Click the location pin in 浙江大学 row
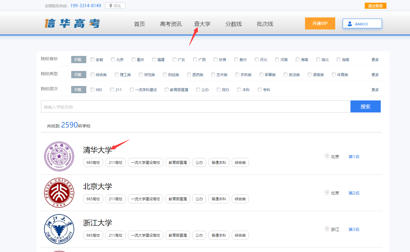 pos(327,229)
